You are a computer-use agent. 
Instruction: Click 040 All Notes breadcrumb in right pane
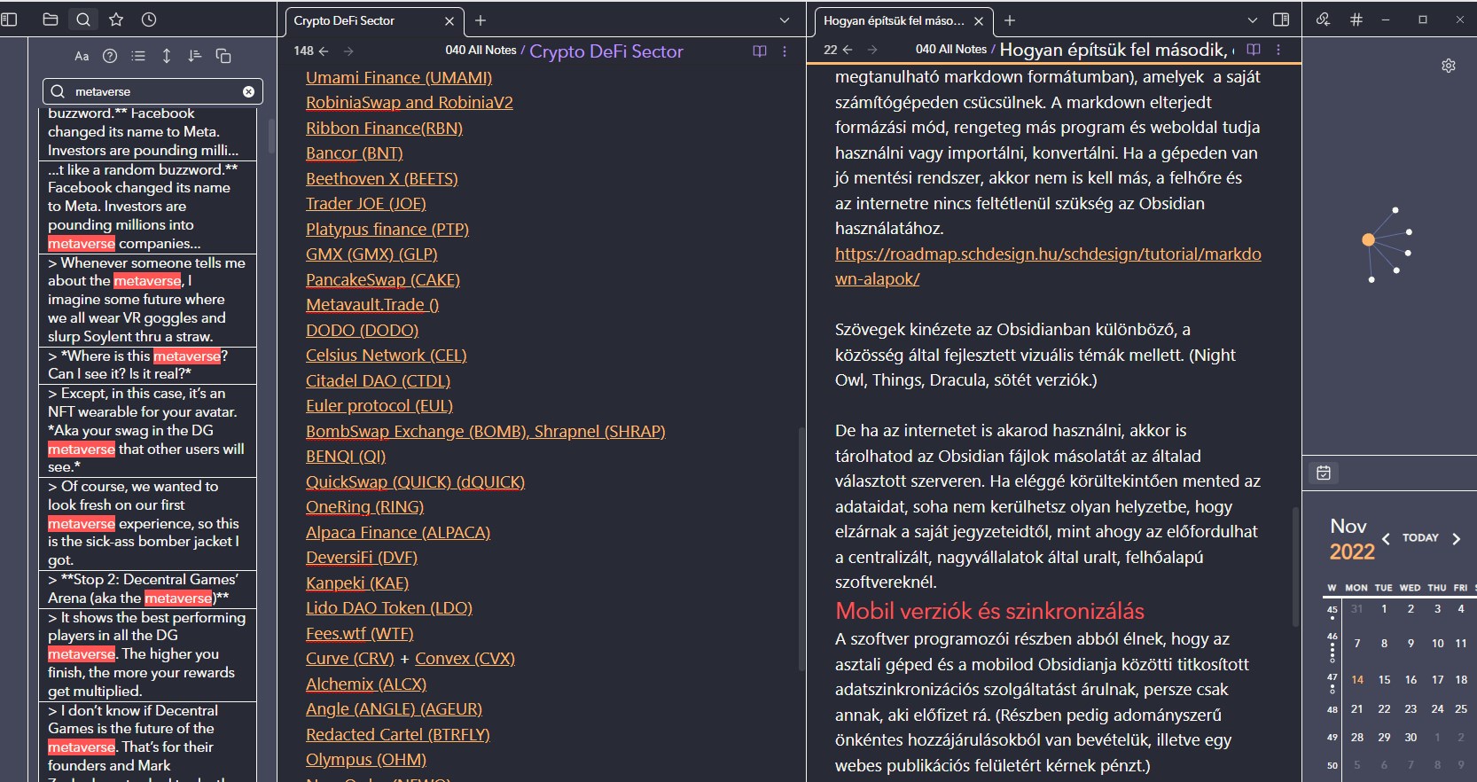[951, 50]
